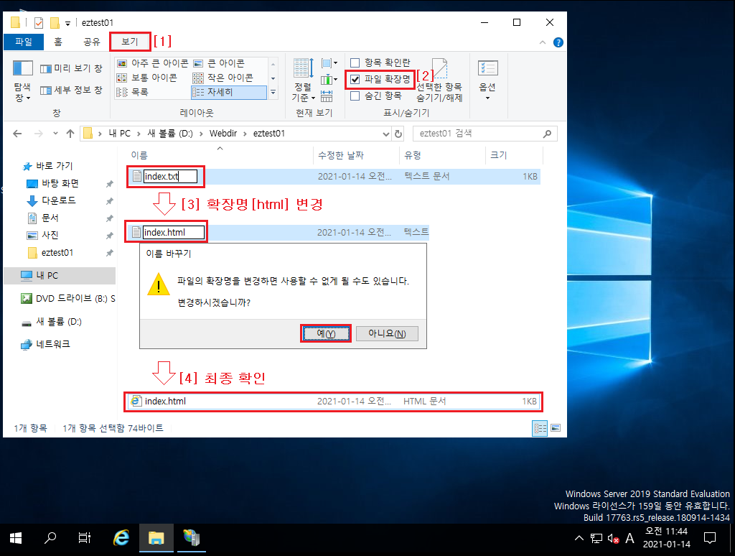Select 내 PC in the navigation pane

pos(60,275)
